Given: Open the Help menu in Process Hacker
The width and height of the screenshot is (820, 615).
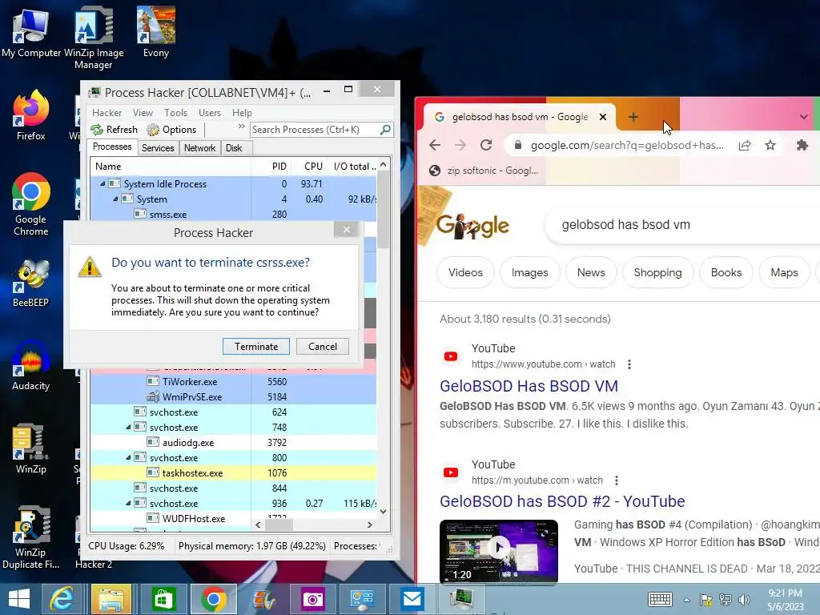Looking at the screenshot, I should tap(242, 112).
